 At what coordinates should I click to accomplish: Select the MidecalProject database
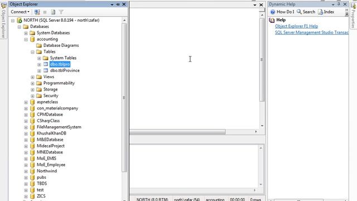51,146
